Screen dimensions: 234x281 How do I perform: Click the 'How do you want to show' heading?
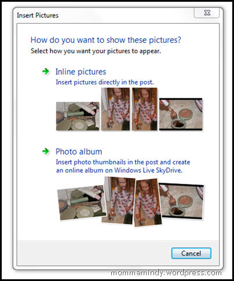[x=106, y=40]
